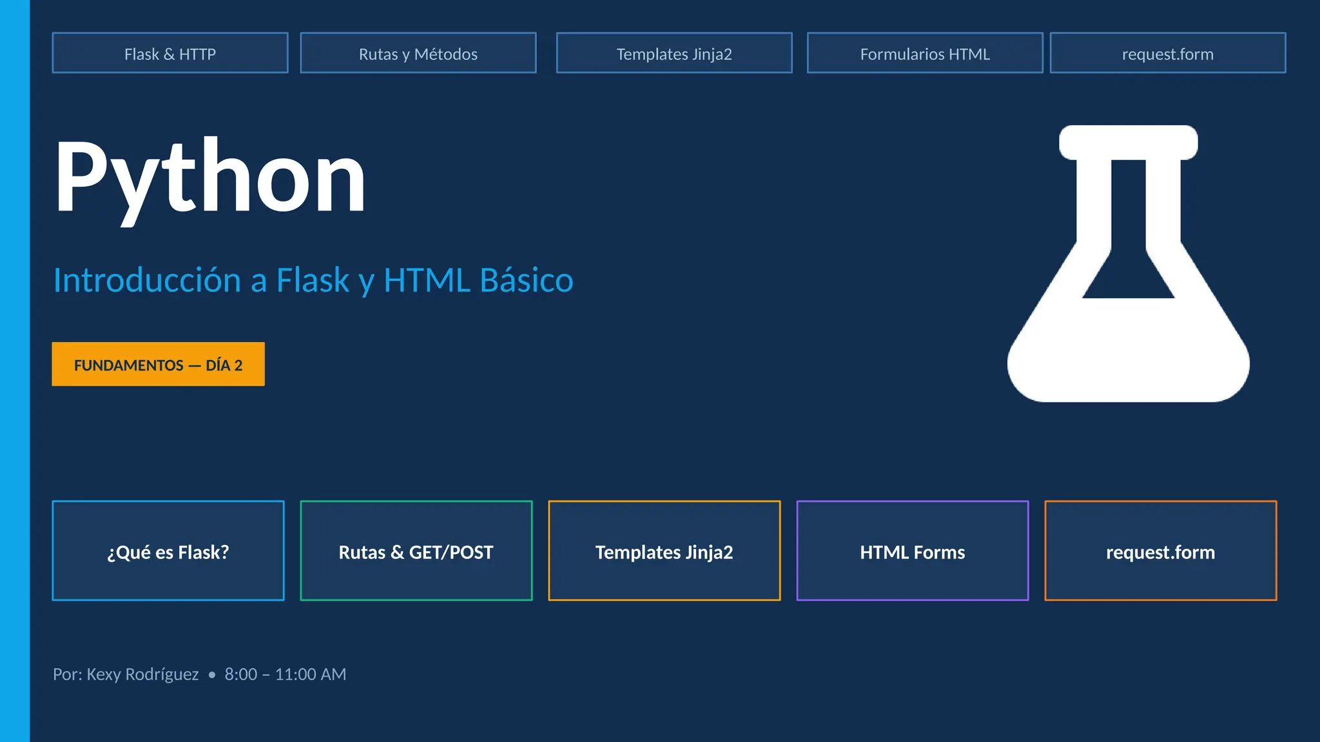
Task: Open the yellow-bordered Templates Jinja2 card
Action: [x=664, y=551]
